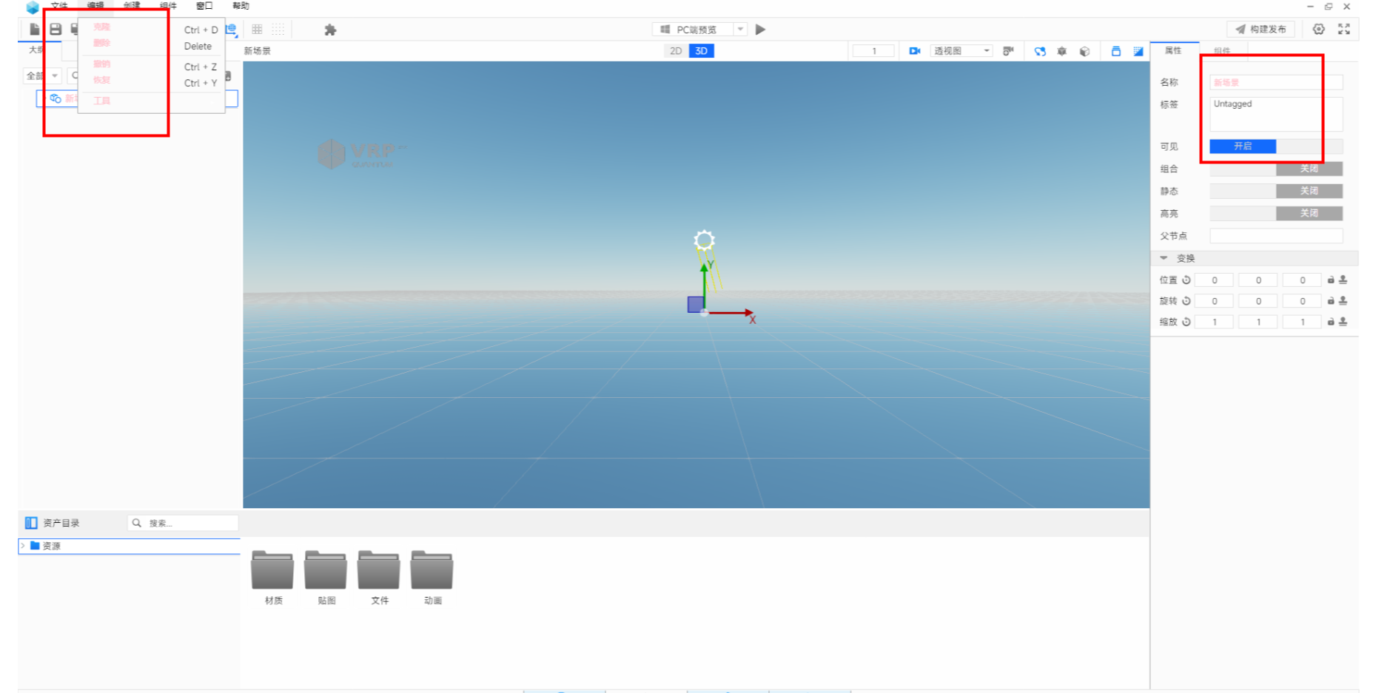
Task: Open the 文件 folder in assets
Action: pyautogui.click(x=379, y=578)
